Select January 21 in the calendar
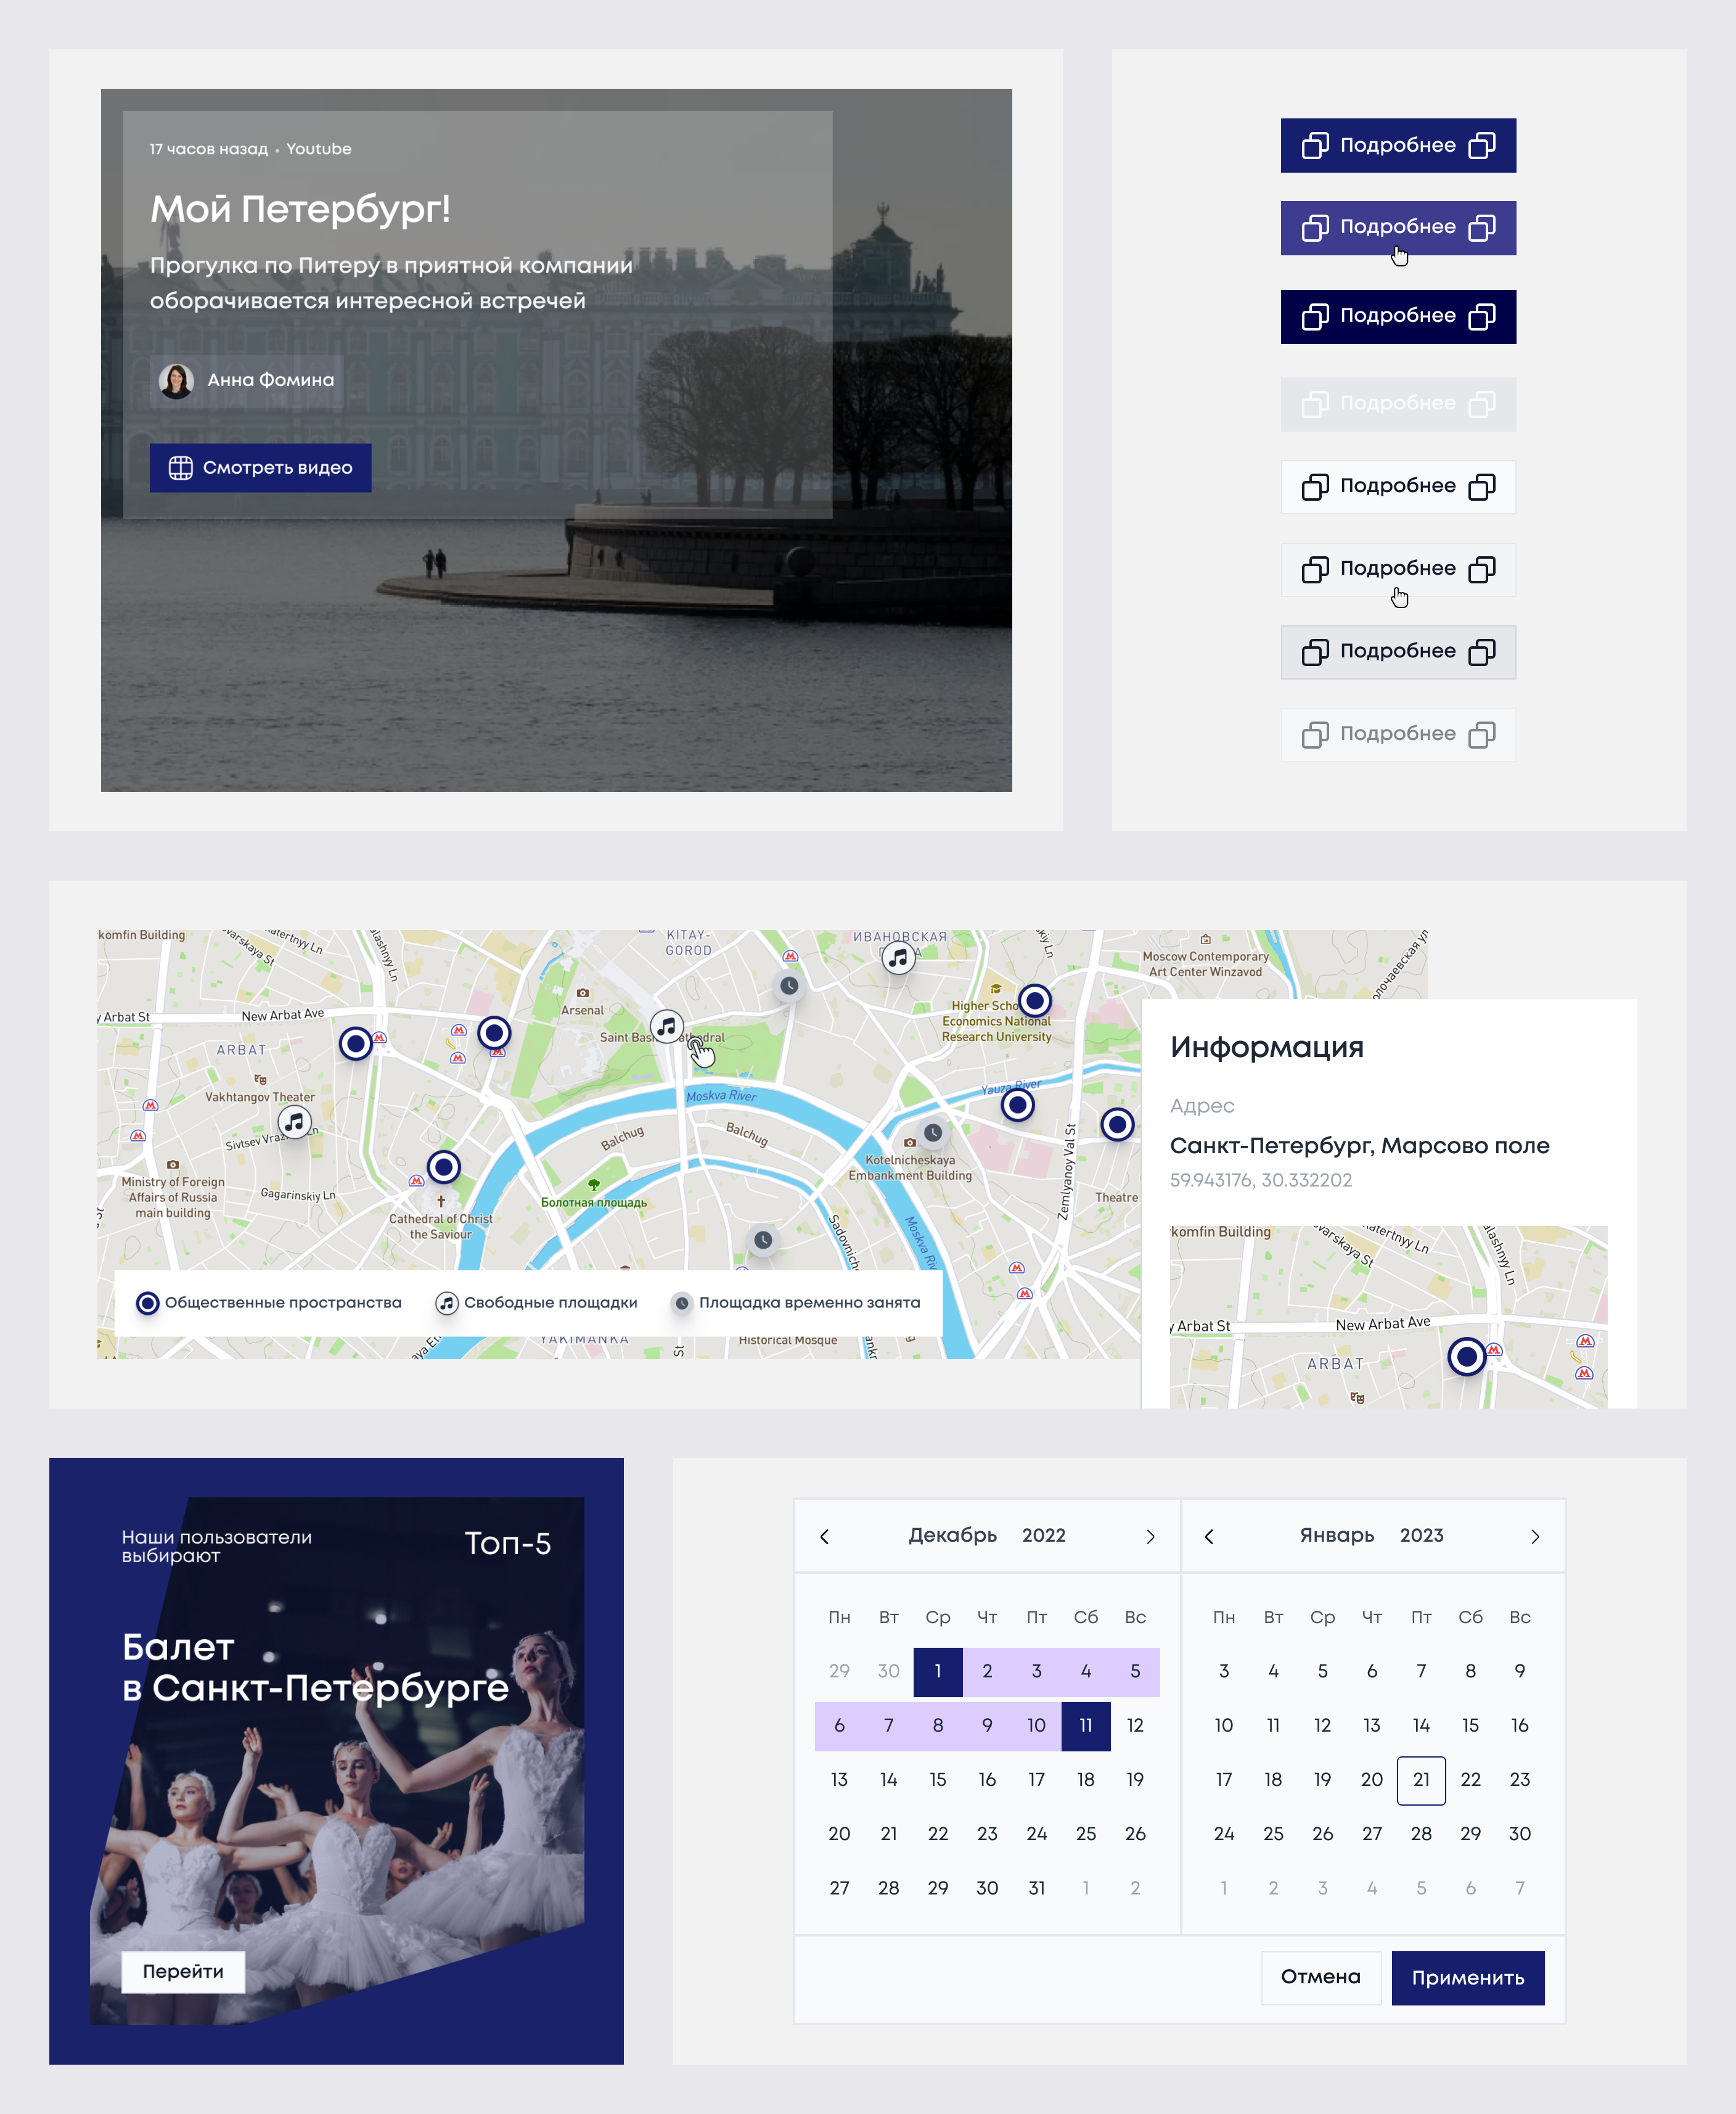 point(1421,1780)
